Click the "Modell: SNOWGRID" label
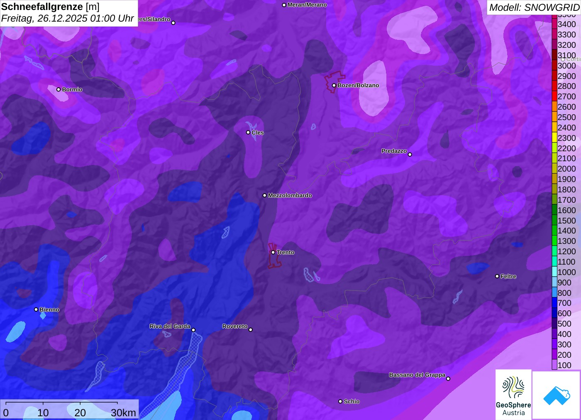Screen dimensions: 581x420 pyautogui.click(x=535, y=7)
